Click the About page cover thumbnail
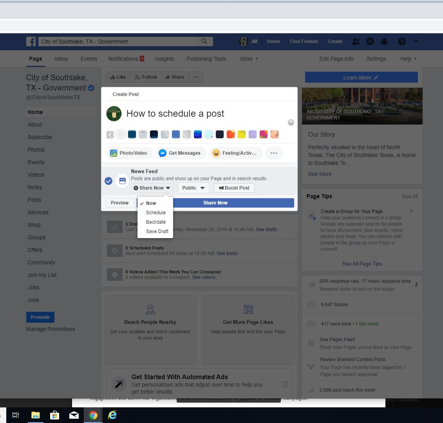The width and height of the screenshot is (443, 423). pos(362,106)
